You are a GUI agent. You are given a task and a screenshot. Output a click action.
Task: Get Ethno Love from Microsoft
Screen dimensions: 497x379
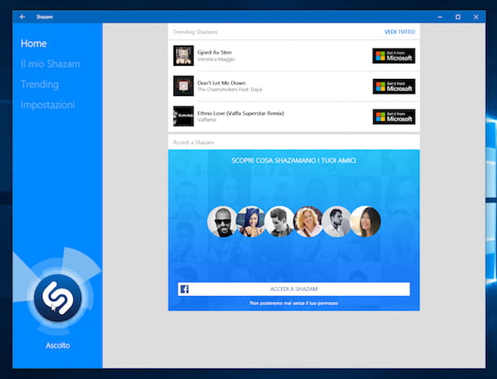(394, 117)
